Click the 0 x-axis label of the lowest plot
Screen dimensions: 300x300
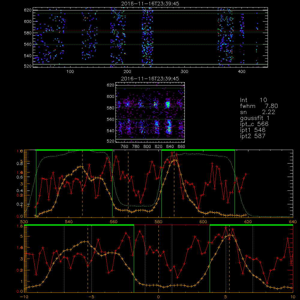coord(158,297)
